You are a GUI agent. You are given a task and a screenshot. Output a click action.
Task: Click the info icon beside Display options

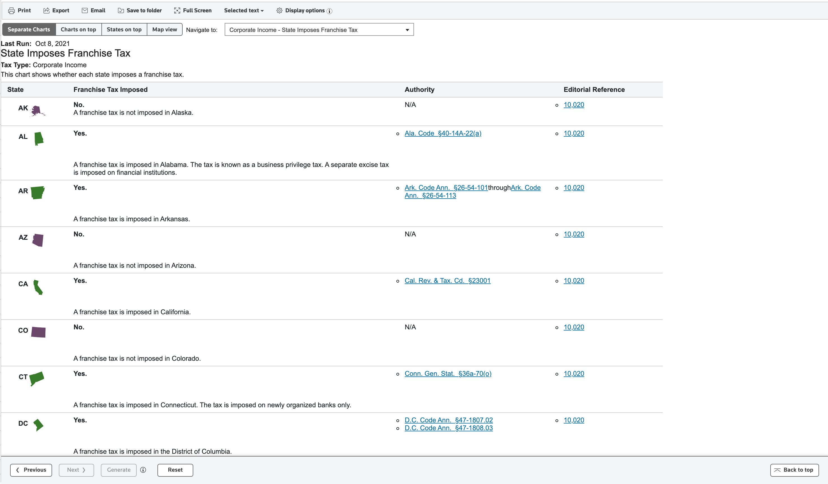click(x=329, y=11)
